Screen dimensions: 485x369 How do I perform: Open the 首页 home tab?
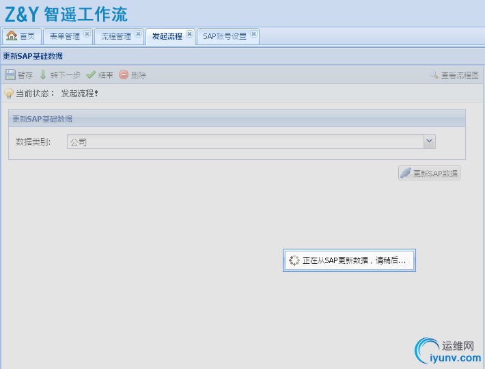[x=21, y=36]
